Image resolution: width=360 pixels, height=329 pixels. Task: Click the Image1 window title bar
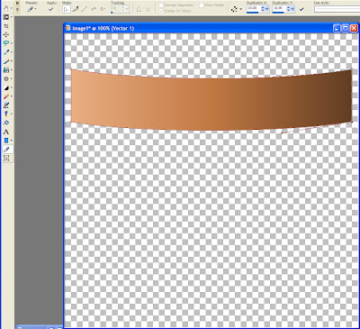click(198, 28)
